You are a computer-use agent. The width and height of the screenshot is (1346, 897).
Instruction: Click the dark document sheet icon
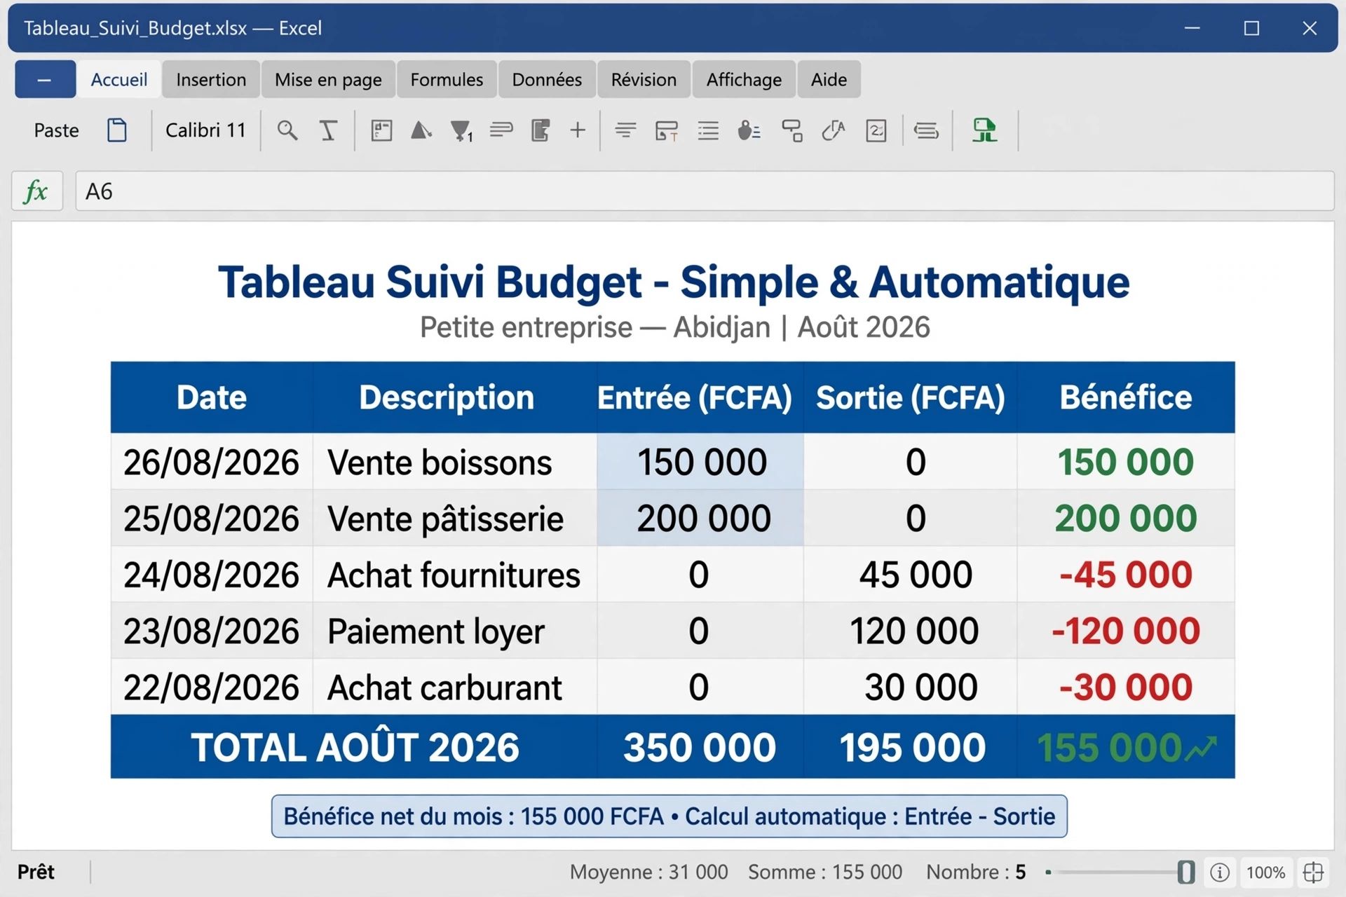click(x=541, y=130)
